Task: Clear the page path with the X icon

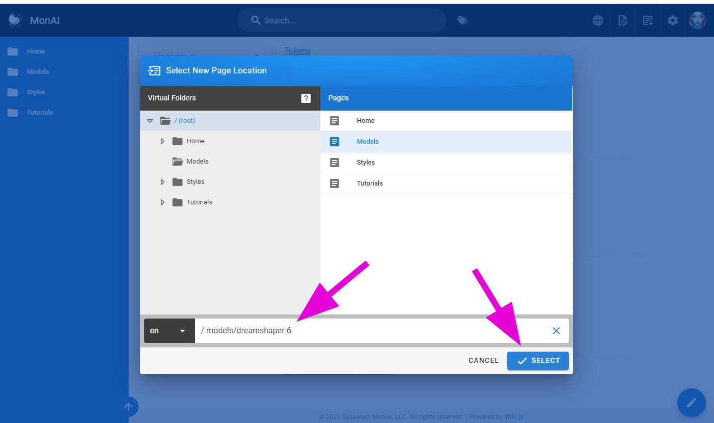Action: point(556,331)
